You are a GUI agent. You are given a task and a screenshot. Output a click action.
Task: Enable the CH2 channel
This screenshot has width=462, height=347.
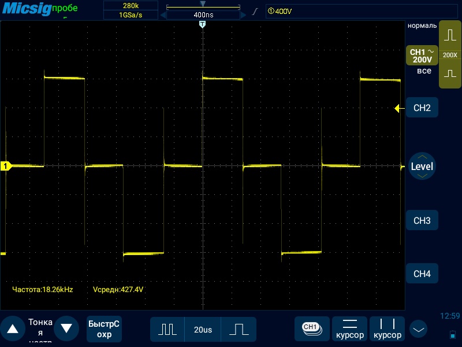pos(422,108)
